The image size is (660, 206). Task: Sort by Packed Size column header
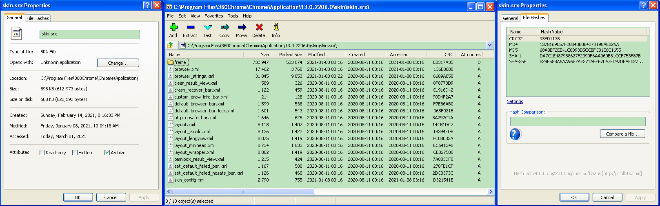click(288, 55)
